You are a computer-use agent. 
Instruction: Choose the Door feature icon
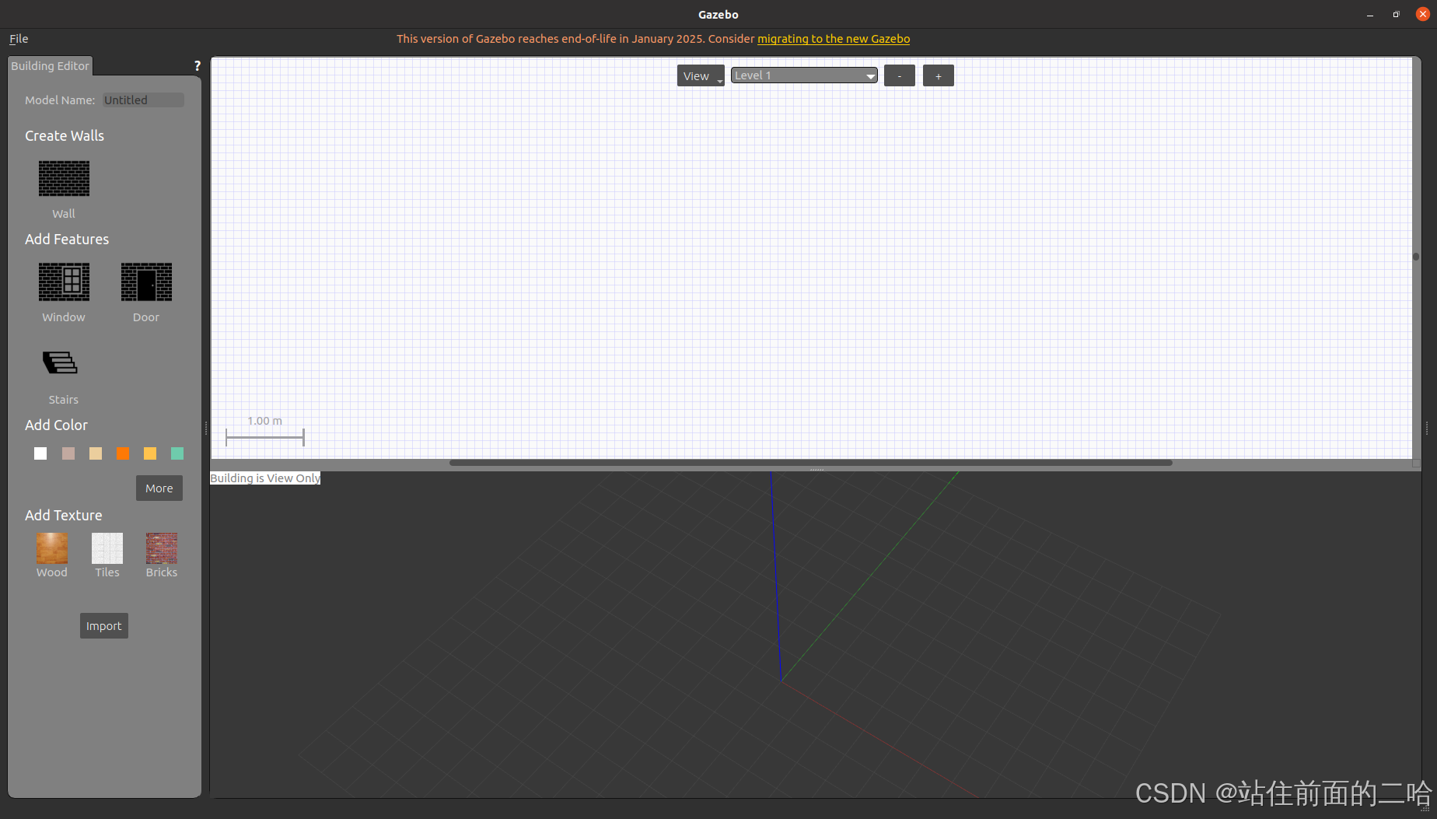pyautogui.click(x=146, y=282)
